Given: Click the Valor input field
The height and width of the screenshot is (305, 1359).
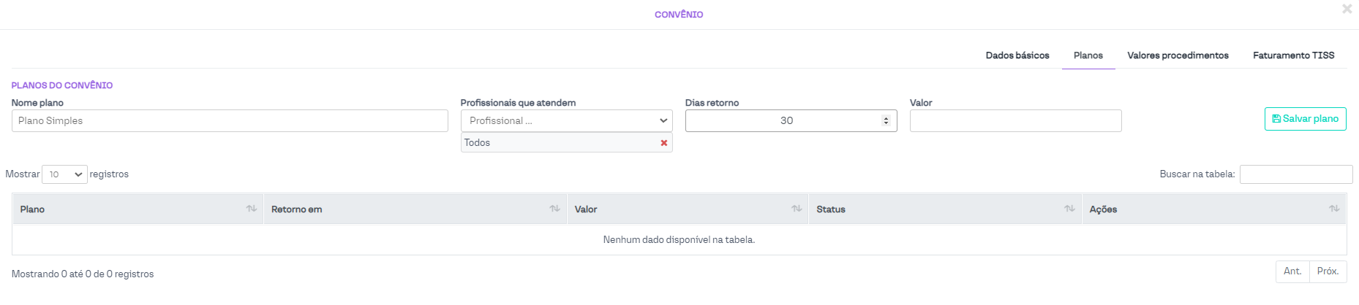Looking at the screenshot, I should pos(1015,121).
